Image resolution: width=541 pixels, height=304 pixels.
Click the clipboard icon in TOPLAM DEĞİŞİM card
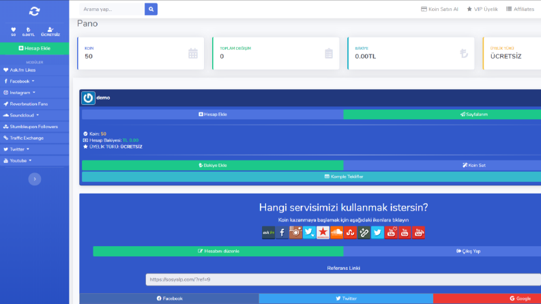tap(329, 53)
